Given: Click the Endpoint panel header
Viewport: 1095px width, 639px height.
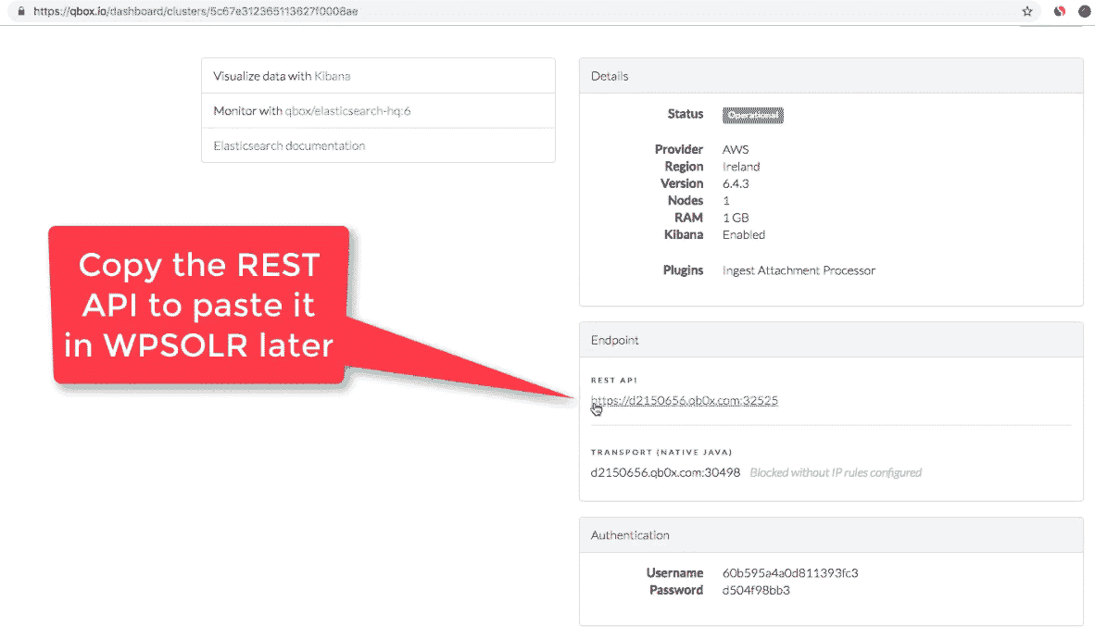Looking at the screenshot, I should click(831, 340).
